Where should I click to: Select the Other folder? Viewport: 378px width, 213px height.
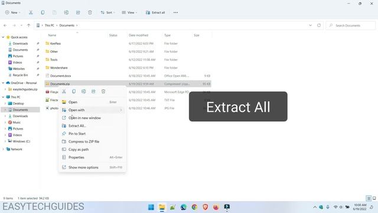tap(54, 51)
